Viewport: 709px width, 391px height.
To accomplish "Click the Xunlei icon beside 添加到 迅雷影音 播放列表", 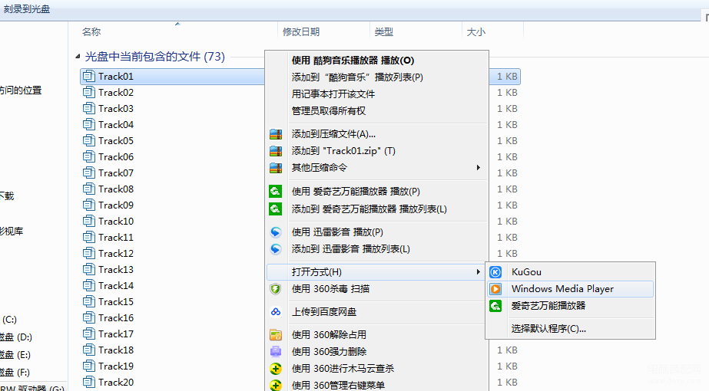I will (276, 248).
